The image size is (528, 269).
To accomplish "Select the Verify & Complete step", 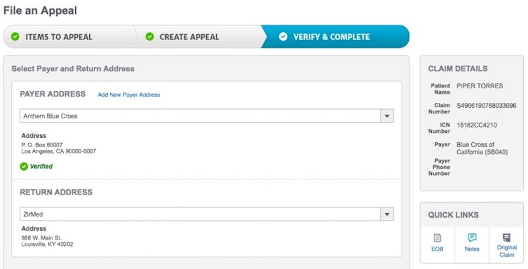I will [x=331, y=37].
